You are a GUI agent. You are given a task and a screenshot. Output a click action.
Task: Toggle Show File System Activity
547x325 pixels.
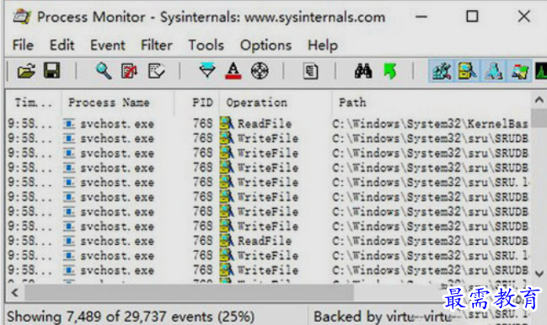tap(468, 71)
